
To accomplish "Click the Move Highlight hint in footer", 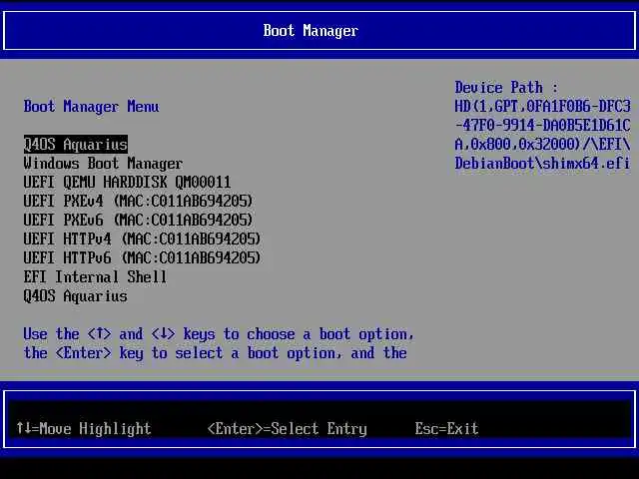I will click(84, 428).
